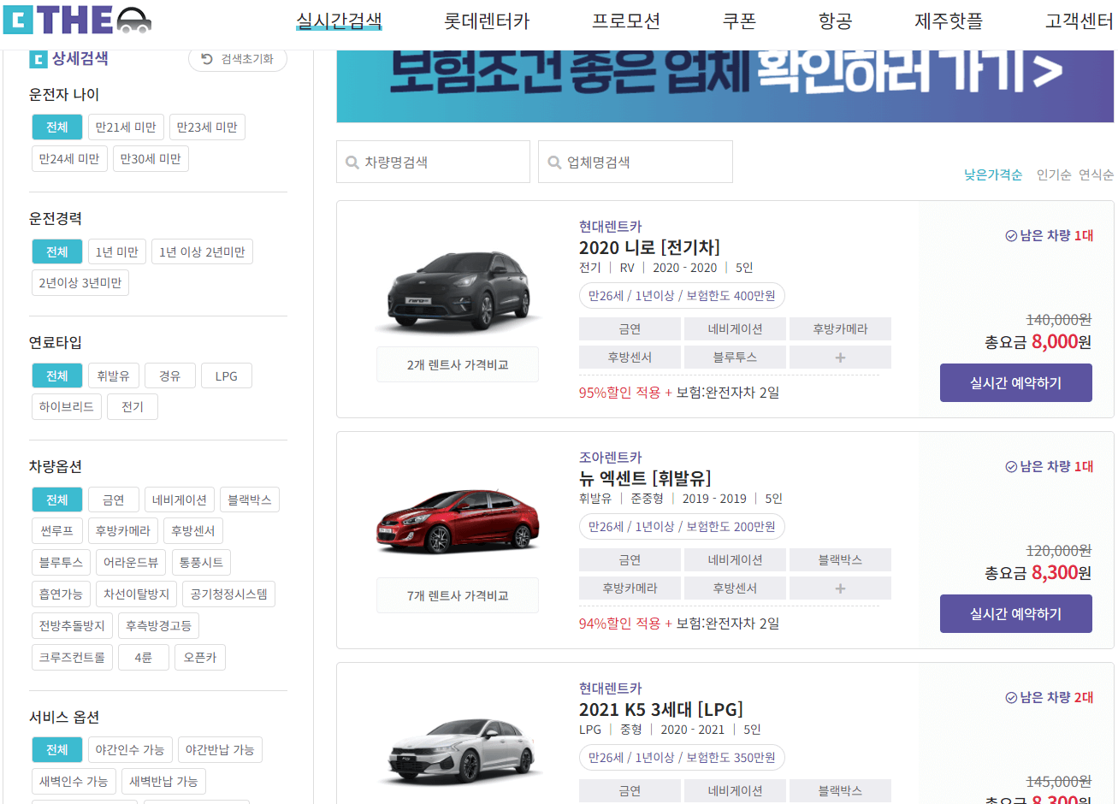Screen dimensions: 1118x804
Task: Filter fuel type by LPG
Action: [227, 376]
